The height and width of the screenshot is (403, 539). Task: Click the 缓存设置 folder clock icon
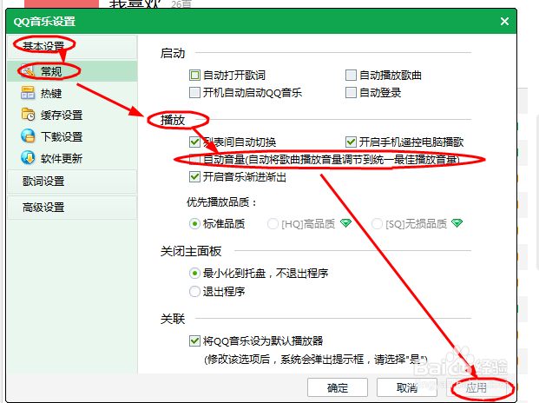coord(28,115)
